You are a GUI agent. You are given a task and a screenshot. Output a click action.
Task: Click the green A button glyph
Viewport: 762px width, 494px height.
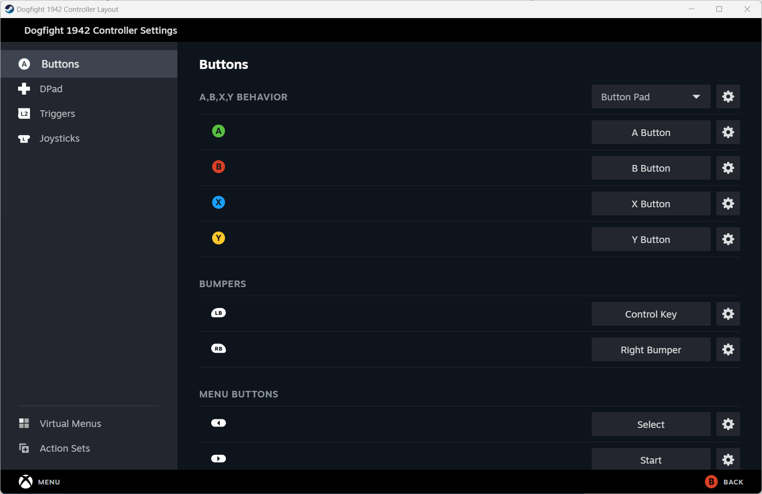click(x=218, y=131)
